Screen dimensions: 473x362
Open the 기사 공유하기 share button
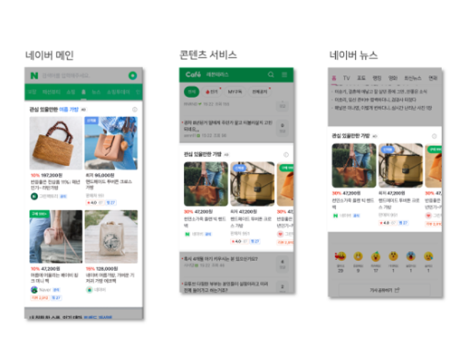[385, 290]
